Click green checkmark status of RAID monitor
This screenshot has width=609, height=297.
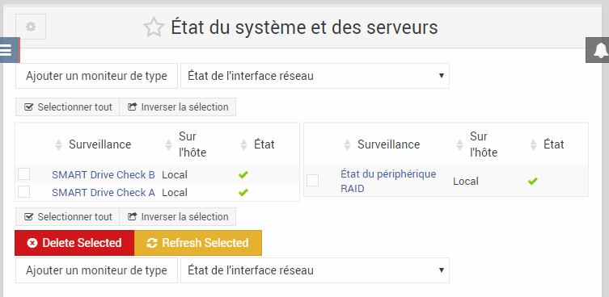point(532,181)
